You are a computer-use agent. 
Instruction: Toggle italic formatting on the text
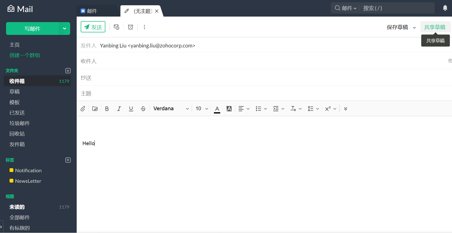coord(119,108)
